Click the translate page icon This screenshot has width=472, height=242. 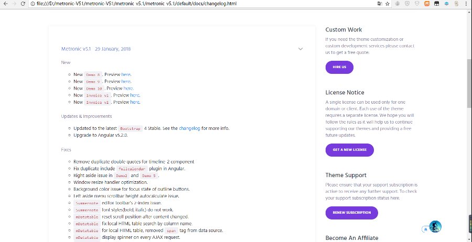[380, 4]
